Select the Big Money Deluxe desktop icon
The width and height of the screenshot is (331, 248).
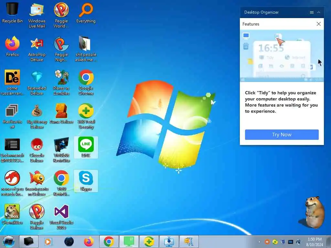pos(37,116)
